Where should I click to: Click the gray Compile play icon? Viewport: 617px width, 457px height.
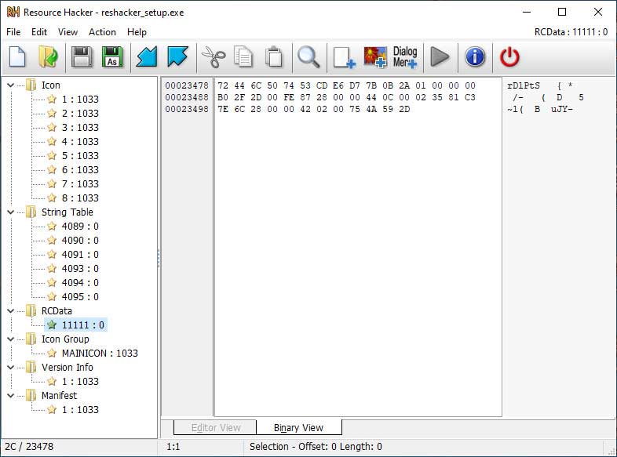440,57
